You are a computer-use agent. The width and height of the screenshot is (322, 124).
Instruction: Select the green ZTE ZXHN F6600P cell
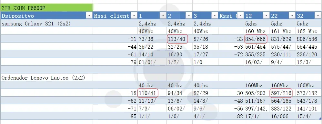click(x=46, y=8)
